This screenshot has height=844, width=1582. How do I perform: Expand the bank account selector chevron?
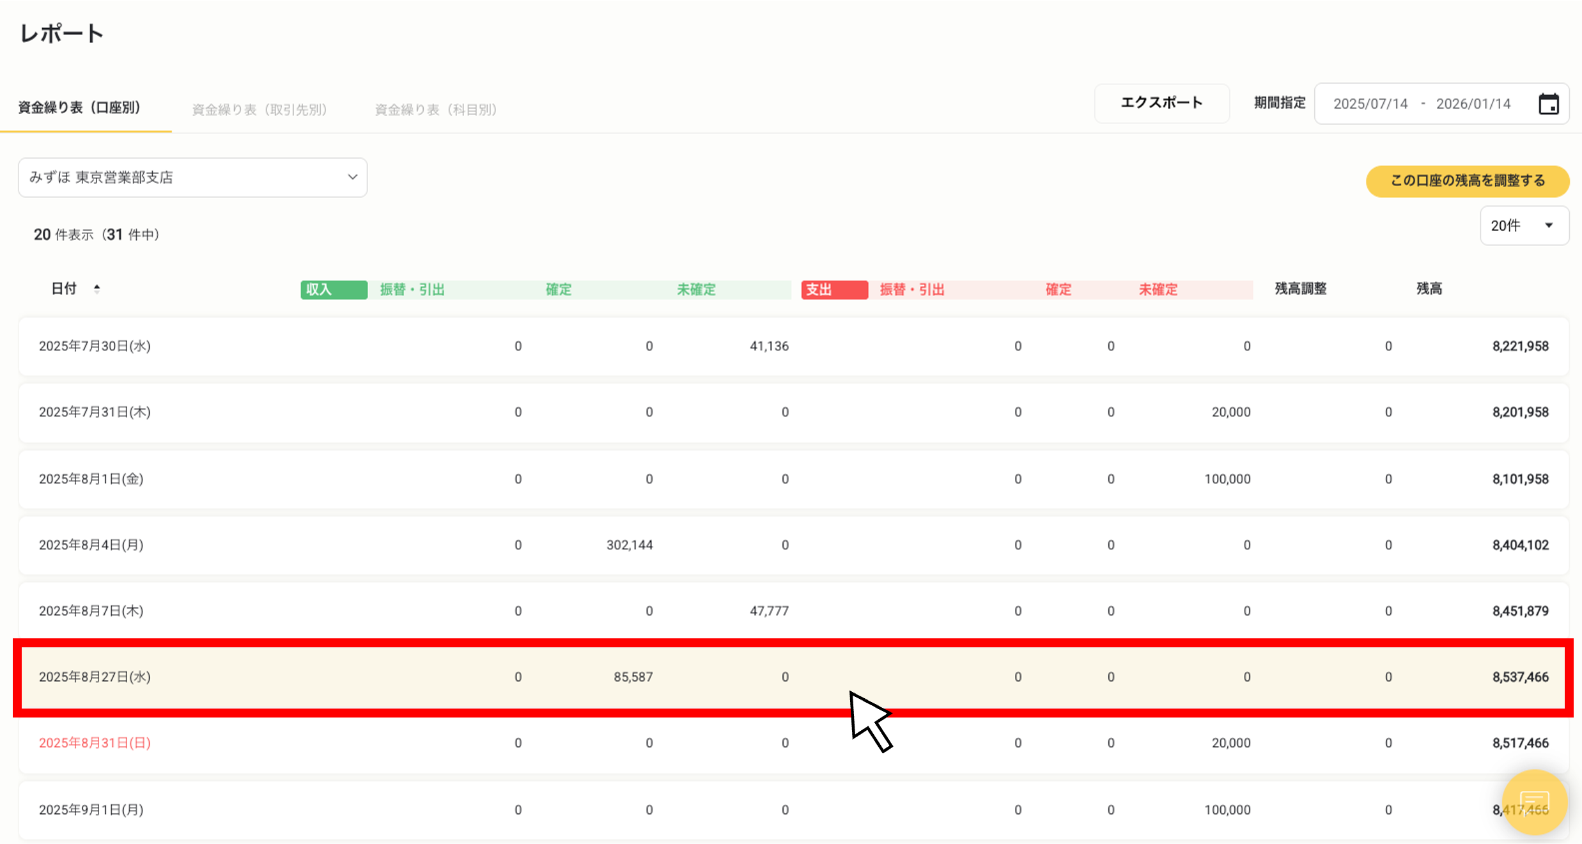click(352, 177)
